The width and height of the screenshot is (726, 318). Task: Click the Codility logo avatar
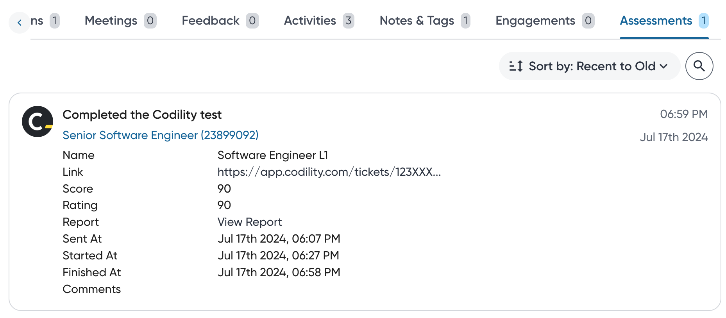click(x=38, y=121)
